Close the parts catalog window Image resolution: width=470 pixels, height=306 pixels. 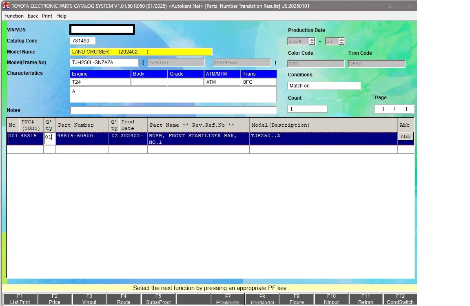410,6
